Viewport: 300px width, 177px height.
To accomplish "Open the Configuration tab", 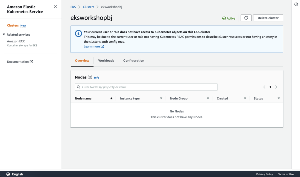I will tap(134, 61).
